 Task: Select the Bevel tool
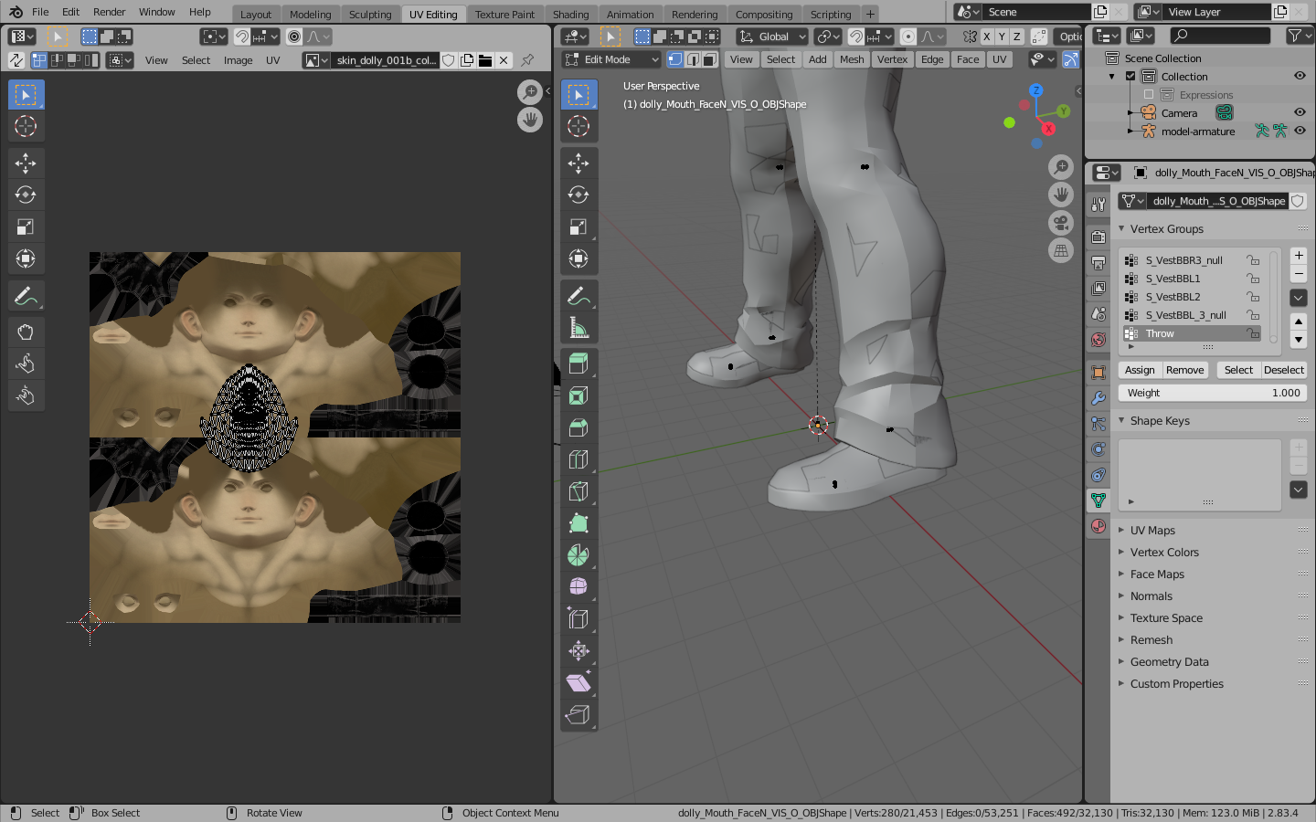click(x=578, y=427)
